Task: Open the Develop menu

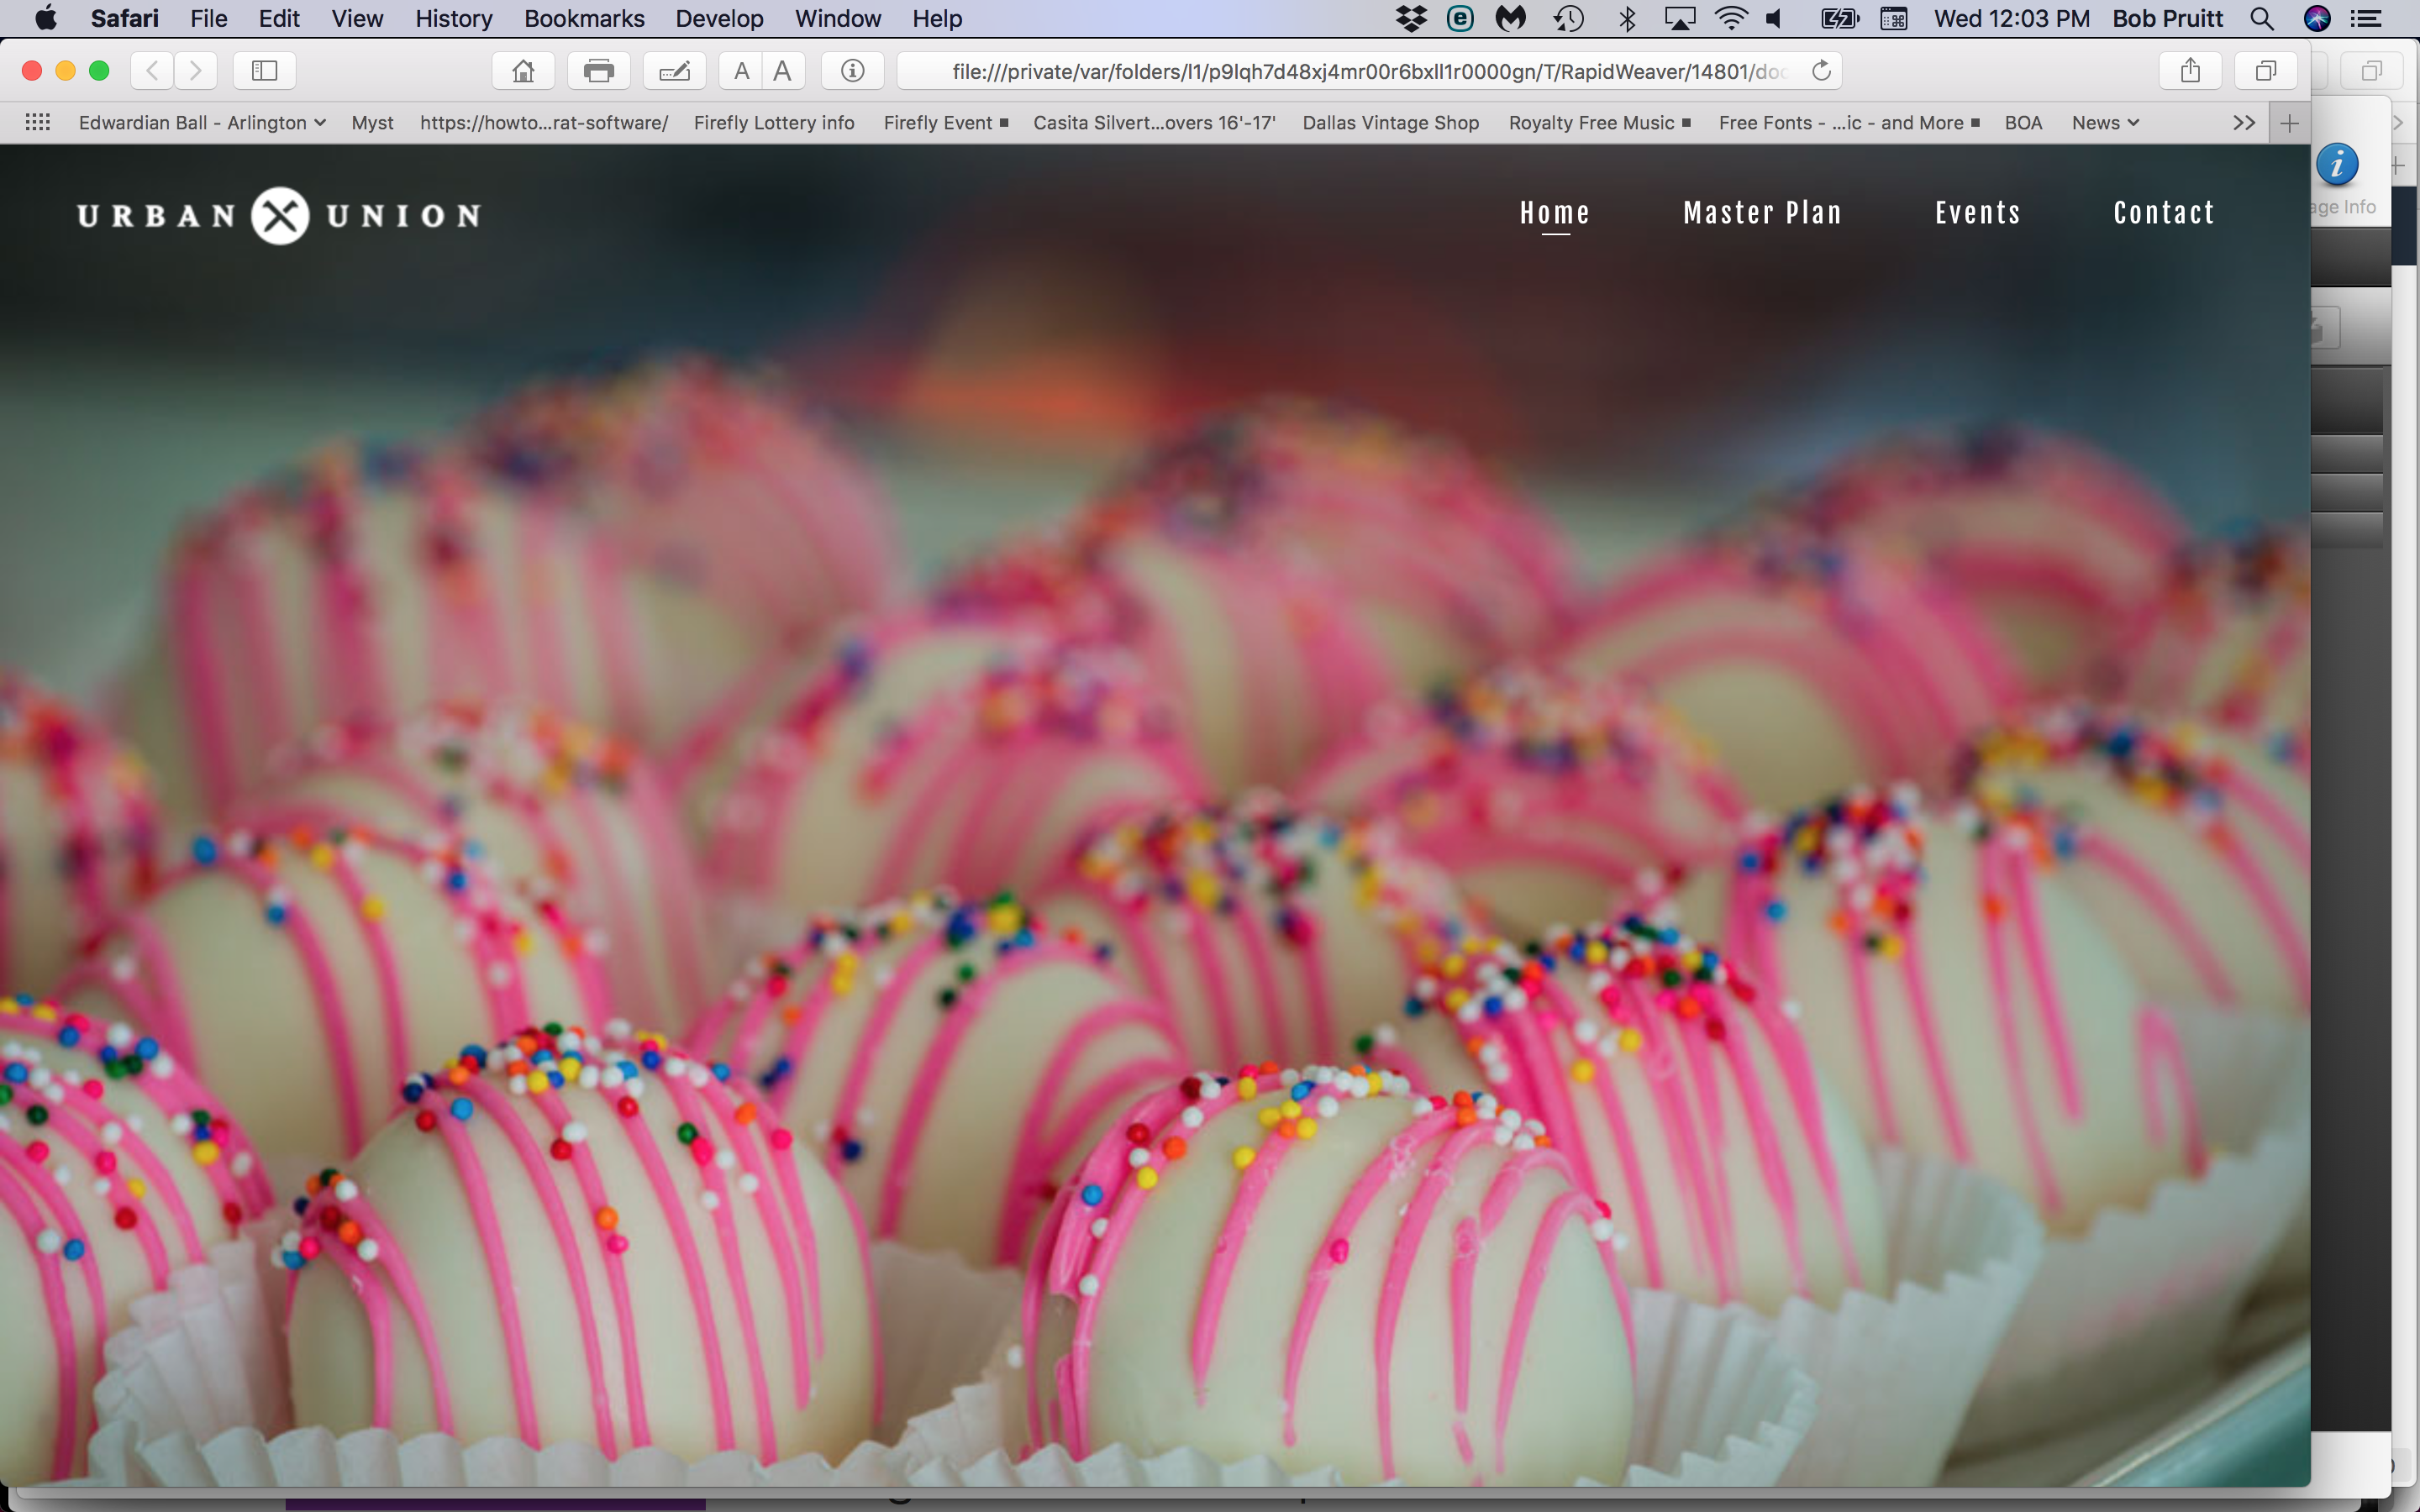Action: pos(719,18)
